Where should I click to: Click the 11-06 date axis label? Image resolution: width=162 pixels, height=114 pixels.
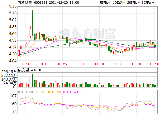pos(81,64)
